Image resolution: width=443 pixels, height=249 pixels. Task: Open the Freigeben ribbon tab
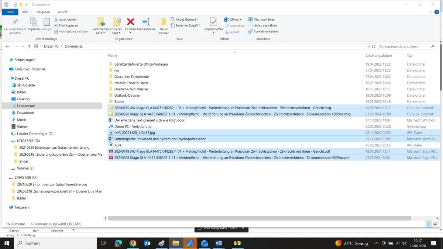pyautogui.click(x=43, y=12)
